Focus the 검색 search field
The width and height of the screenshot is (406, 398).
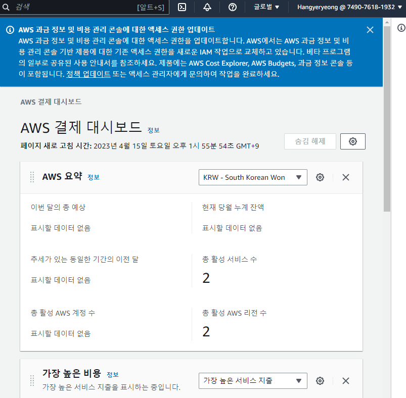84,7
